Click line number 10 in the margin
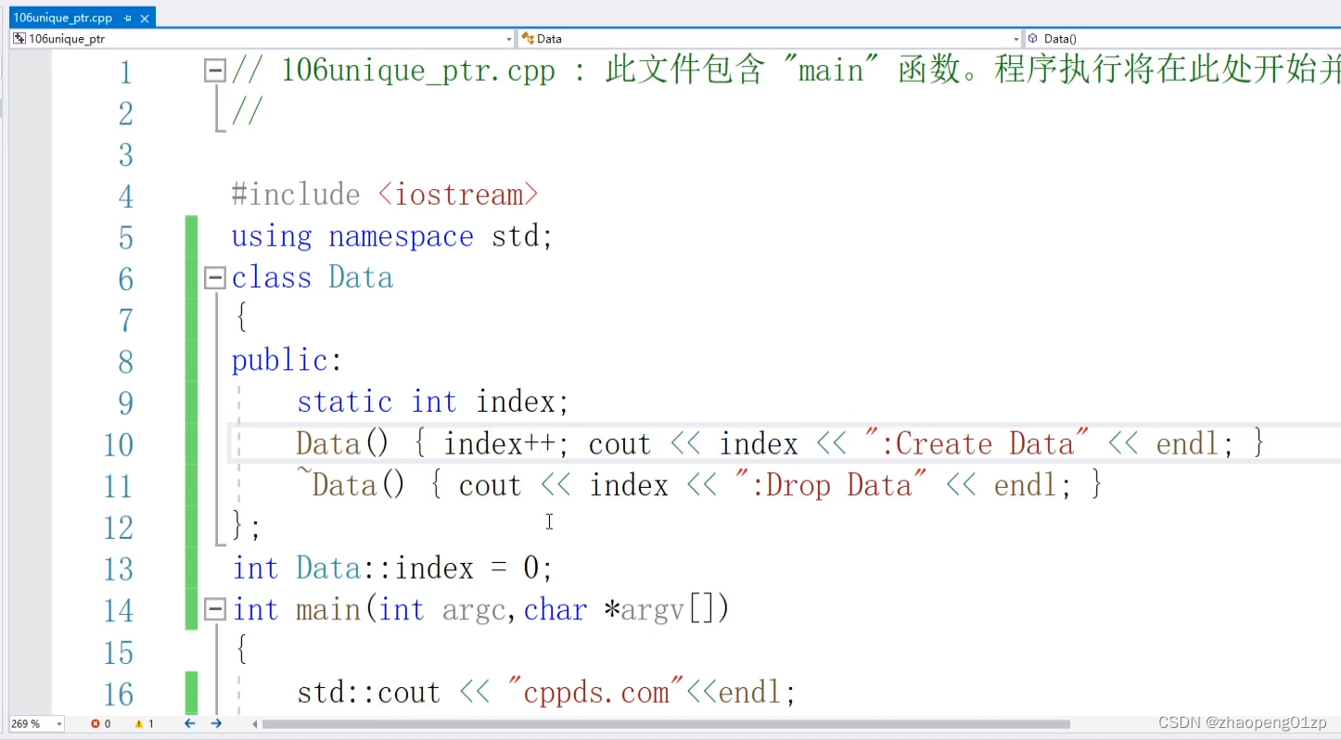Viewport: 1341px width, 740px height. (x=119, y=445)
